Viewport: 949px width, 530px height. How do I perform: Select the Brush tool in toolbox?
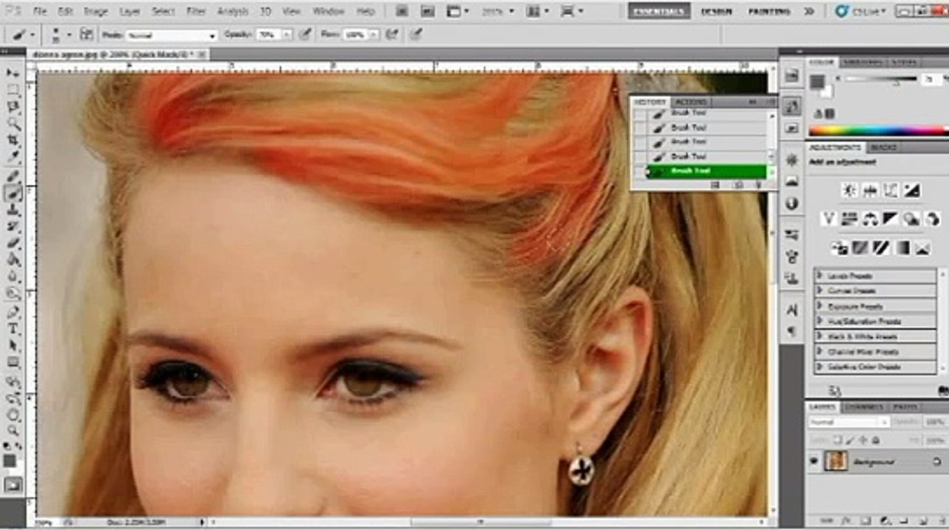click(x=13, y=194)
